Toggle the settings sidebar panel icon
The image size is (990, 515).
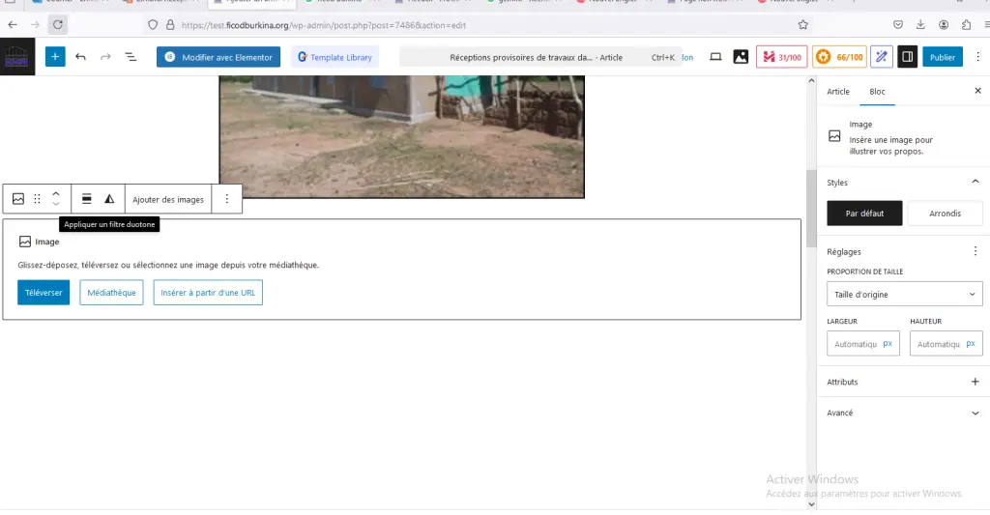click(907, 57)
